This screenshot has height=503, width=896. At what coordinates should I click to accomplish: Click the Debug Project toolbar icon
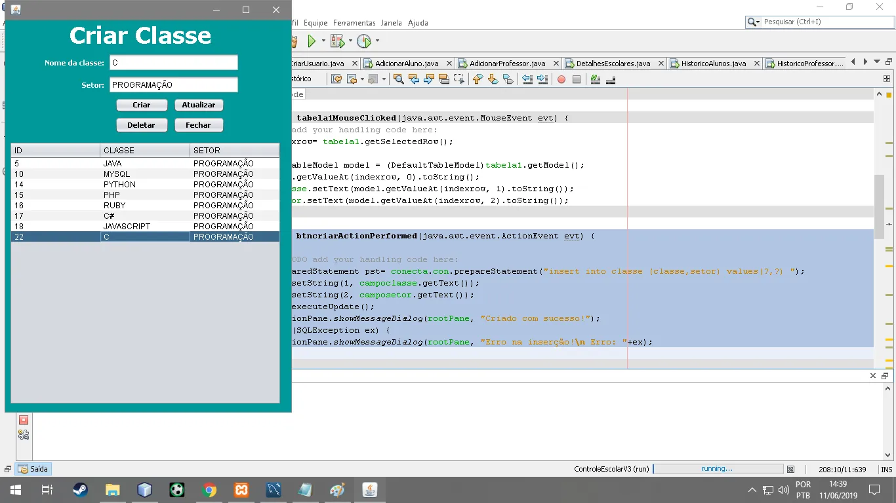337,41
